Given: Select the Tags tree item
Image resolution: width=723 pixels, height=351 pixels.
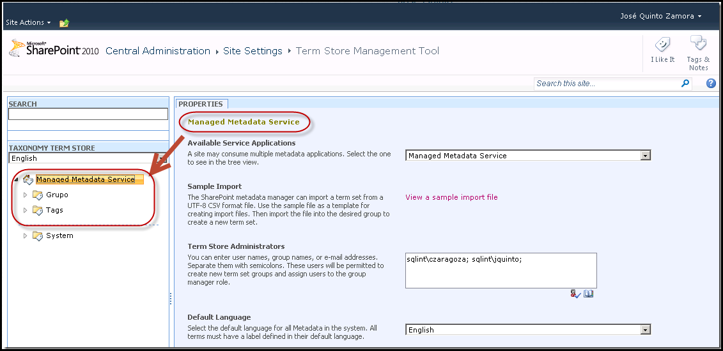Looking at the screenshot, I should (54, 210).
